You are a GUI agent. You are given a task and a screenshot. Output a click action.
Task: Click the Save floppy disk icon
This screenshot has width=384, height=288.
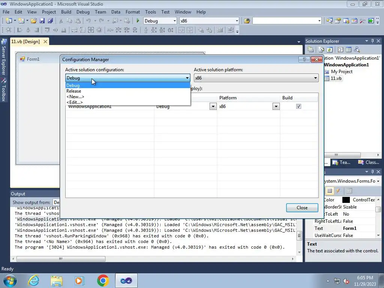[x=42, y=21]
